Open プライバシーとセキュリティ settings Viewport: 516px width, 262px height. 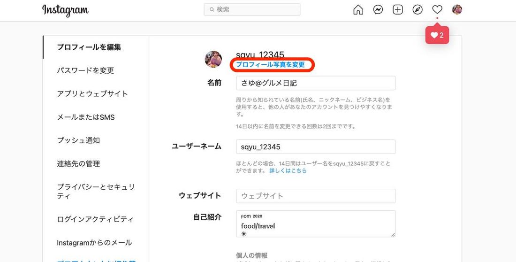click(96, 192)
